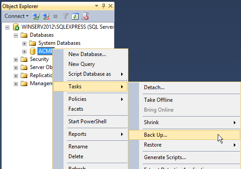Open the Tasks submenu entry
The width and height of the screenshot is (241, 169).
tap(90, 87)
